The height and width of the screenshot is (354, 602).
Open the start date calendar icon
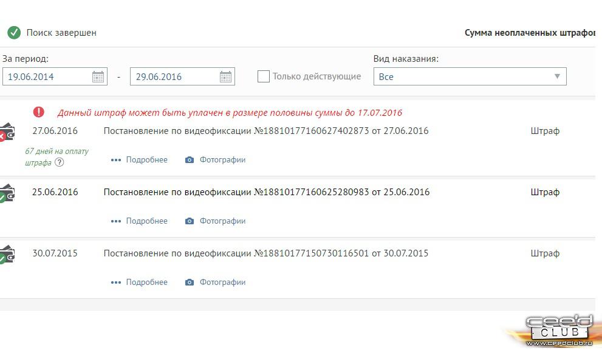98,76
